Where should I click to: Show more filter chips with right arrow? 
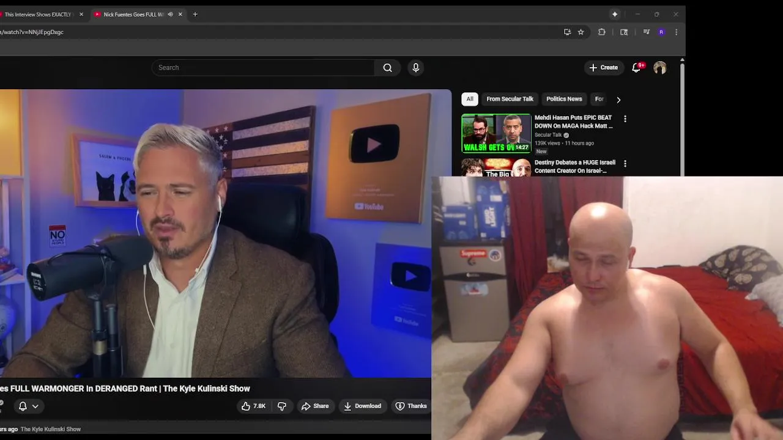point(618,100)
